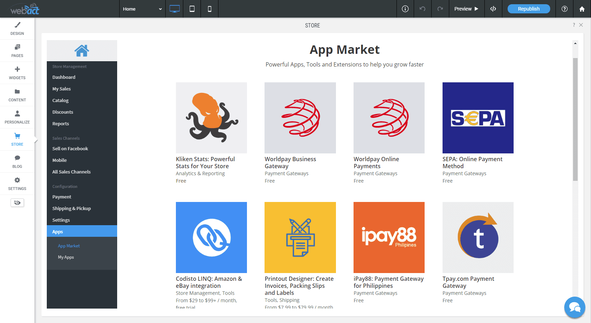Open the developer code mode icon
This screenshot has height=323, width=591.
click(x=493, y=9)
